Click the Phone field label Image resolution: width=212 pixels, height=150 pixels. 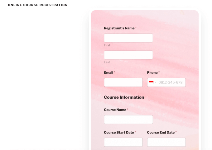[x=152, y=73]
